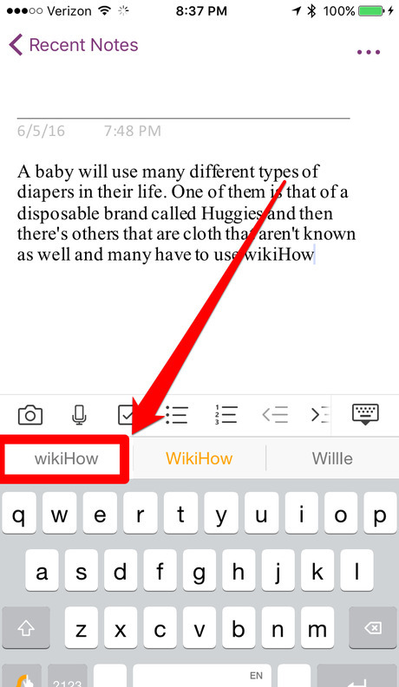Image resolution: width=399 pixels, height=687 pixels.
Task: Increase indent with indent icon
Action: coord(320,414)
